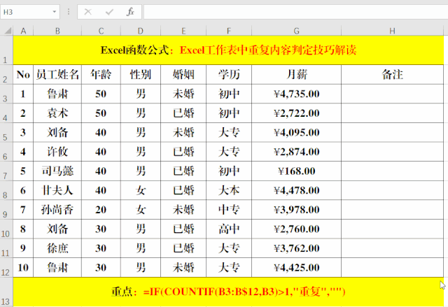Select the name cell 司马懿
Image resolution: width=448 pixels, height=307 pixels.
[57, 171]
